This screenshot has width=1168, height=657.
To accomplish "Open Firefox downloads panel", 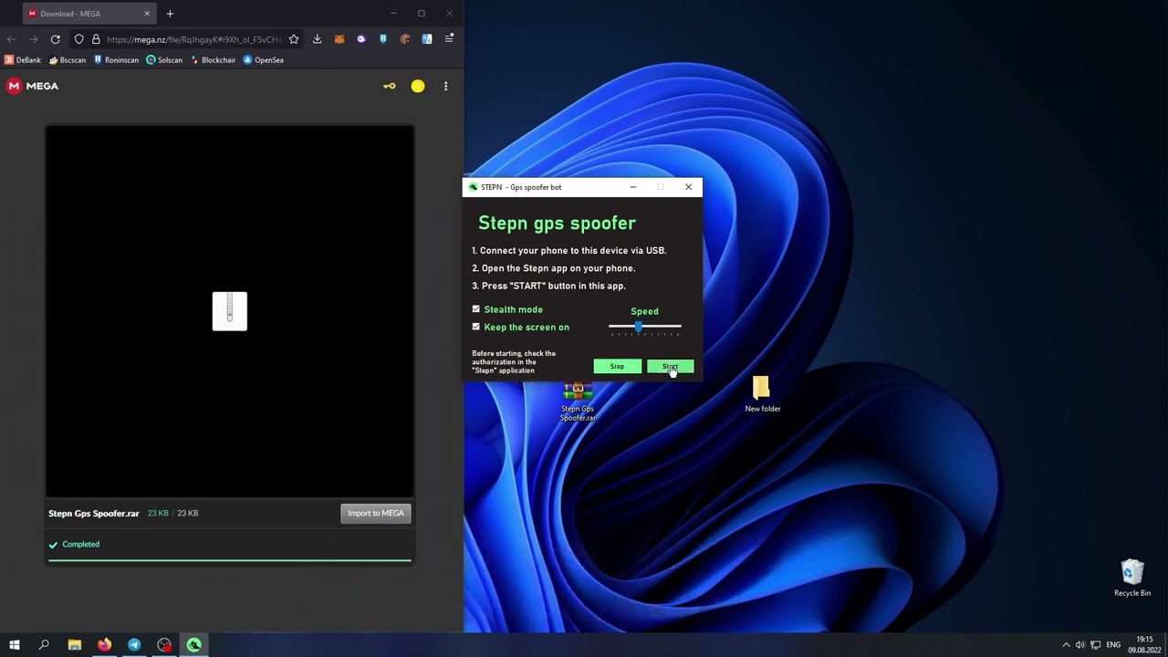I will 317,39.
